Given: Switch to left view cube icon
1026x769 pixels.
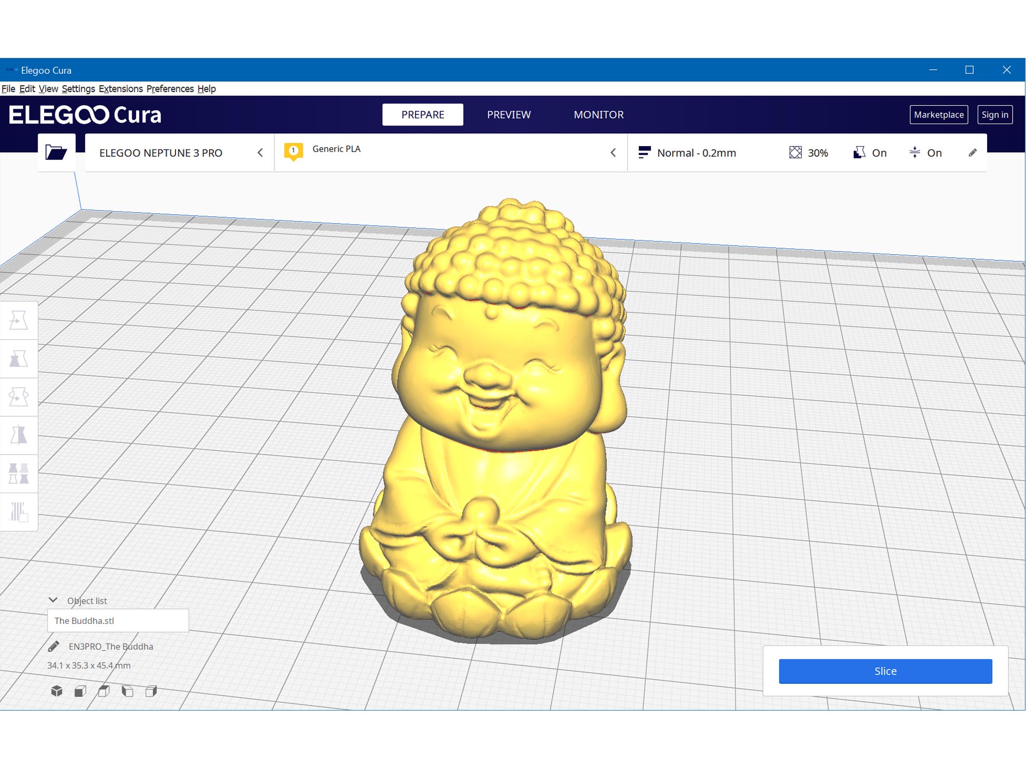Looking at the screenshot, I should [127, 691].
